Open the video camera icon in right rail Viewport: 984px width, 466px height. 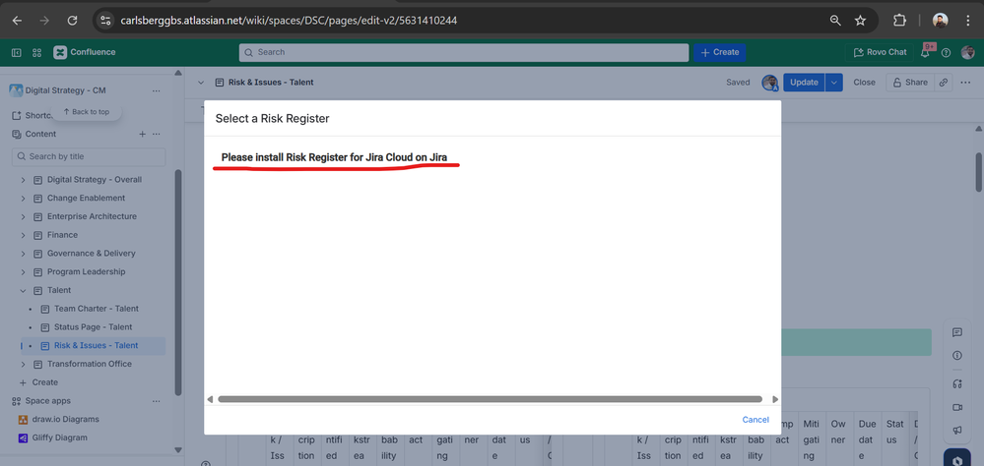(x=957, y=407)
